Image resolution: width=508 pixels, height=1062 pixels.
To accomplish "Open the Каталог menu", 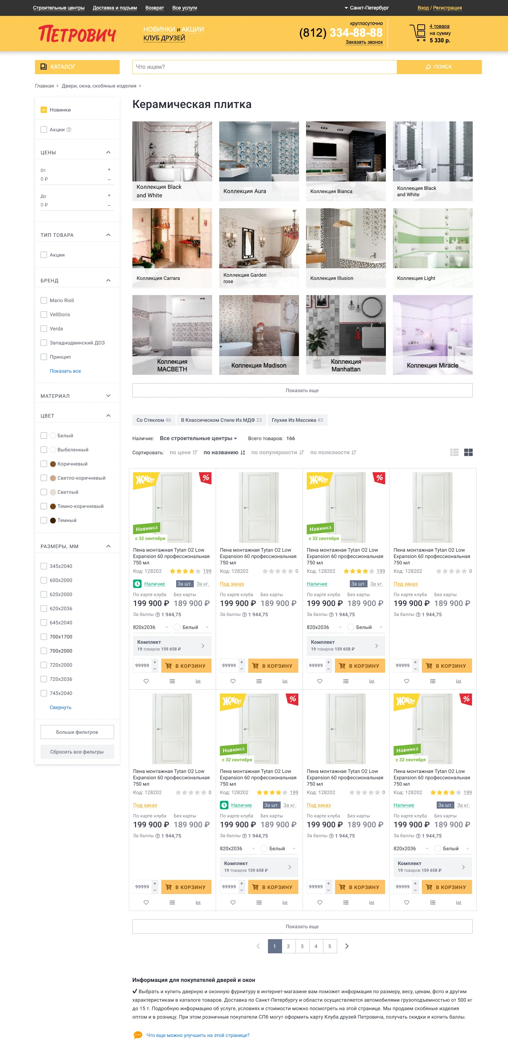I will 77,67.
